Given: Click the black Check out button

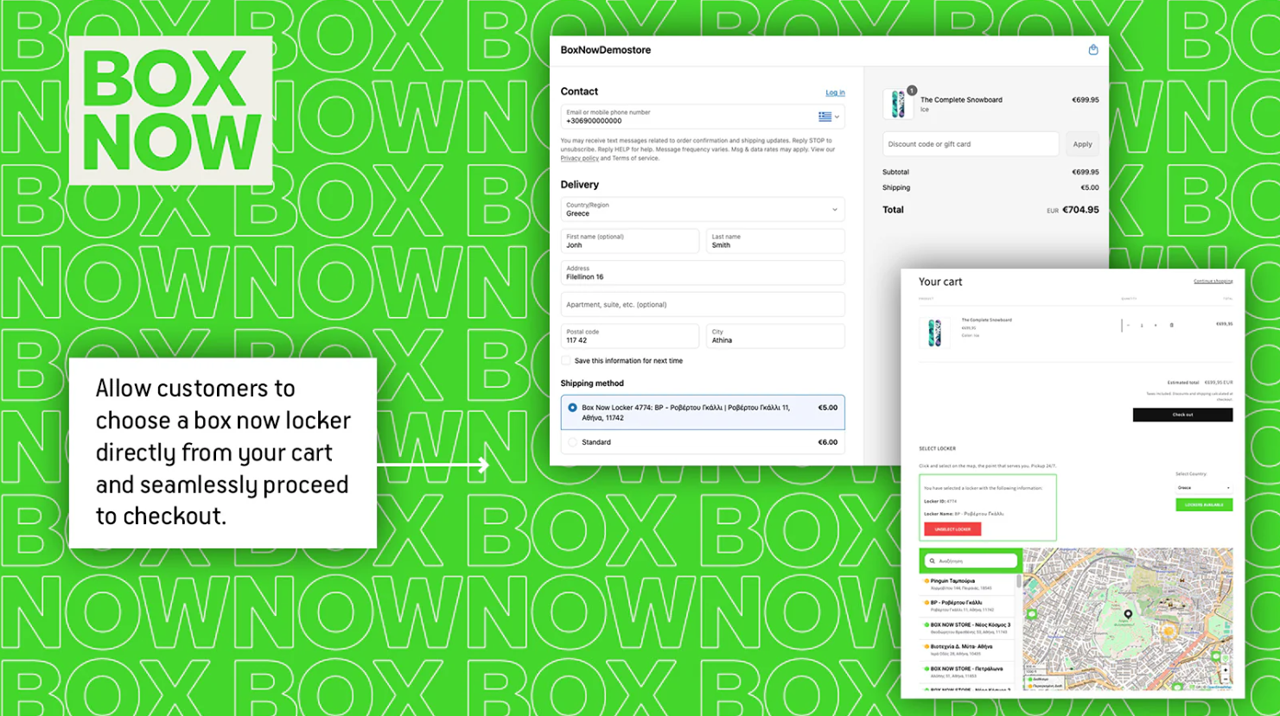Looking at the screenshot, I should (x=1182, y=415).
